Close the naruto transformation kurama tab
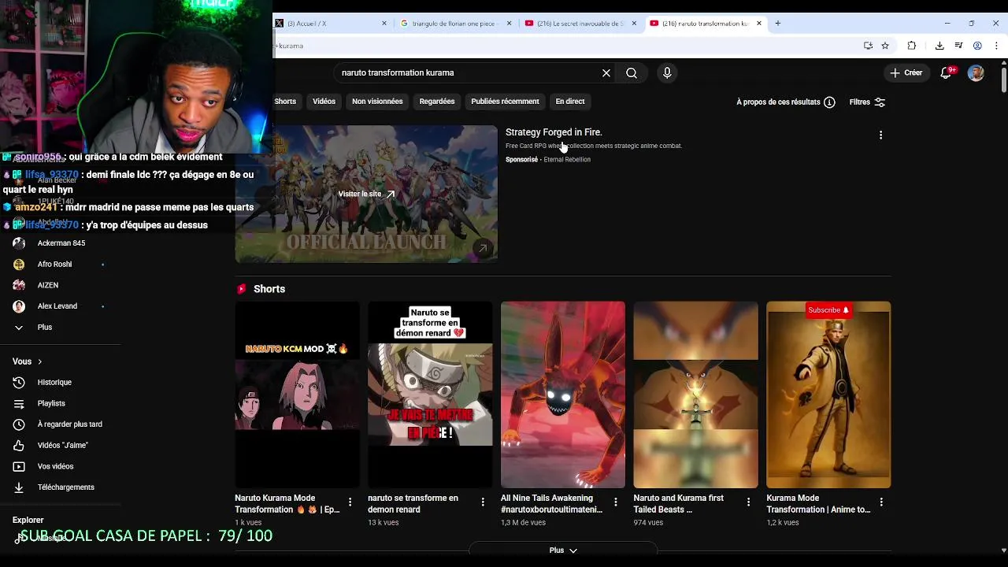Screen dimensions: 1008x567 (759, 24)
